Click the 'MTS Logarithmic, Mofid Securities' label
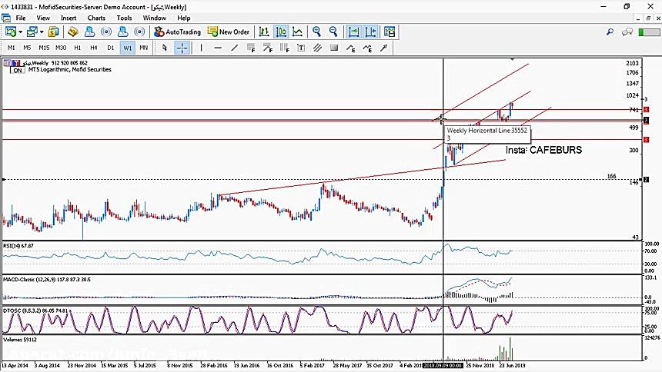Viewport: 662px width, 372px height. (x=69, y=70)
